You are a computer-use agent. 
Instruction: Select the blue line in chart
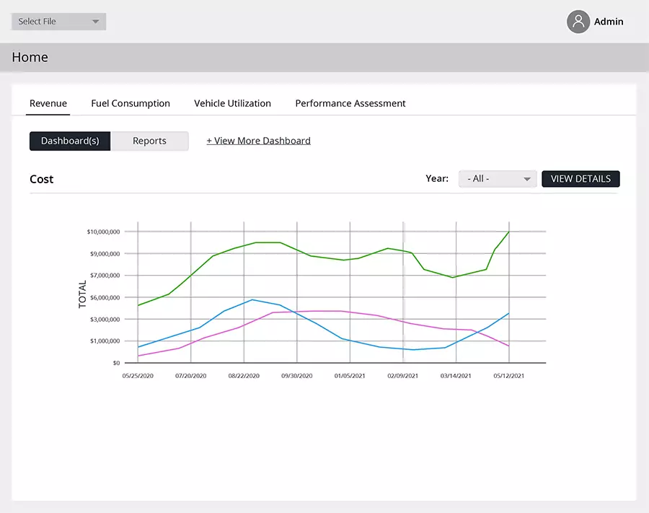[224, 311]
